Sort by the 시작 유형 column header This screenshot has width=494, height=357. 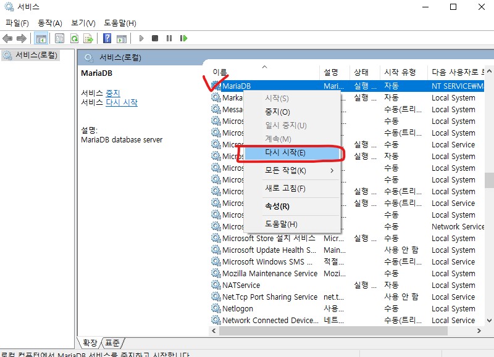pyautogui.click(x=404, y=72)
